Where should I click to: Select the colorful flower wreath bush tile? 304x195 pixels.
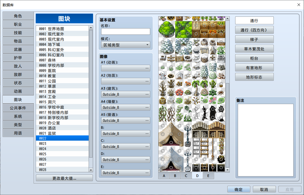coord(179,101)
